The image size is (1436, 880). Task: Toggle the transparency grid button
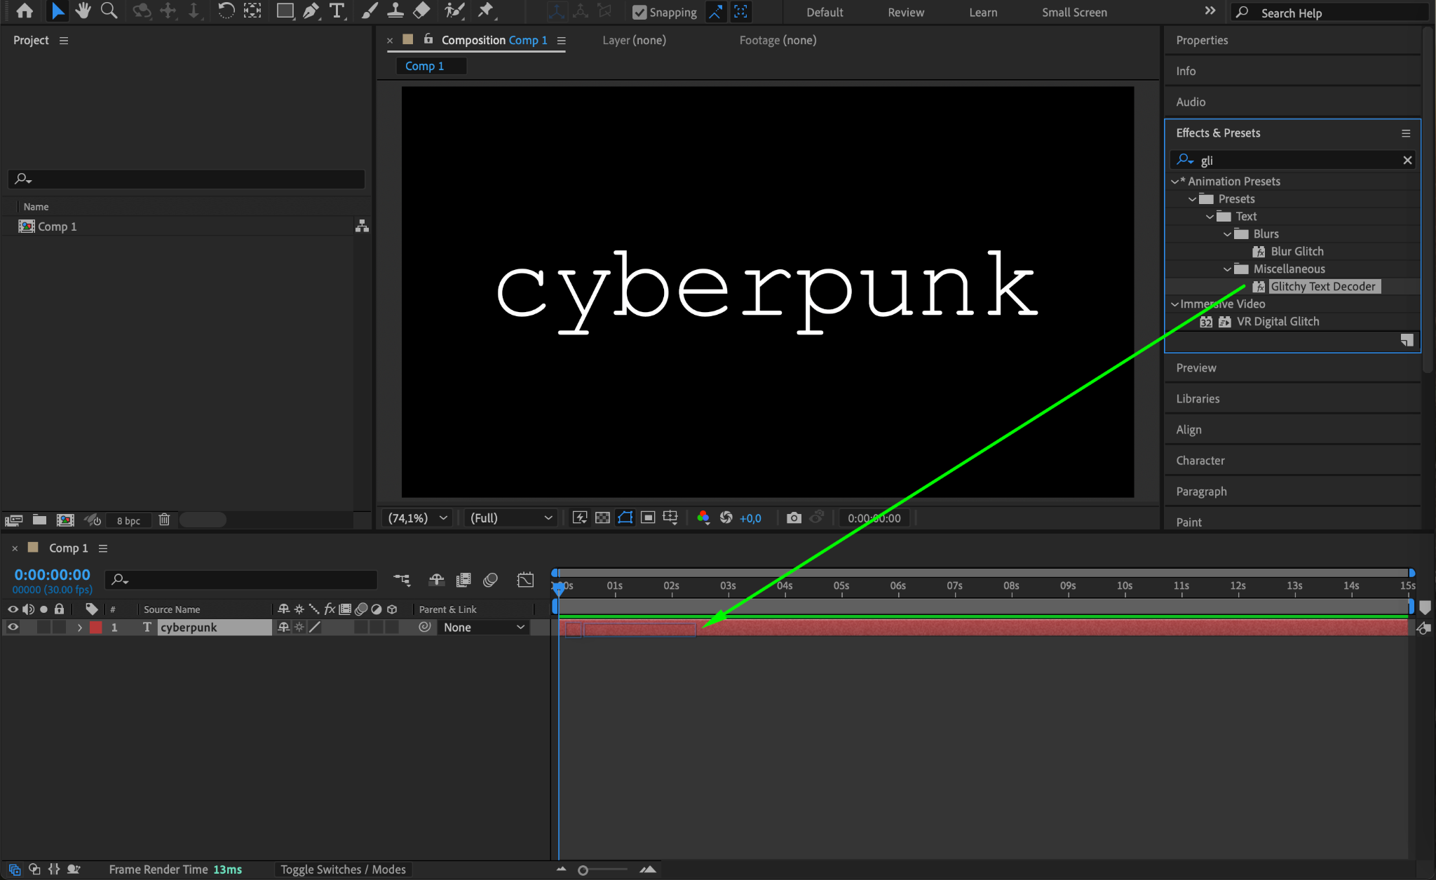click(602, 517)
